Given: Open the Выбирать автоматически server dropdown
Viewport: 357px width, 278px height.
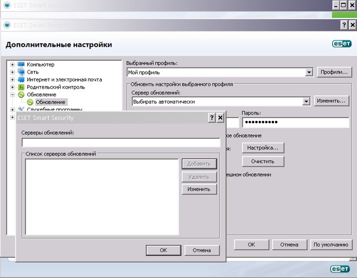Looking at the screenshot, I should (306, 101).
